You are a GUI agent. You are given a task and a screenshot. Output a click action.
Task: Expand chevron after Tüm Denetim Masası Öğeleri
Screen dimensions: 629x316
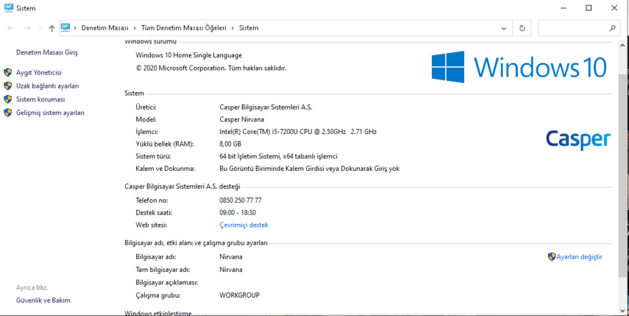233,28
